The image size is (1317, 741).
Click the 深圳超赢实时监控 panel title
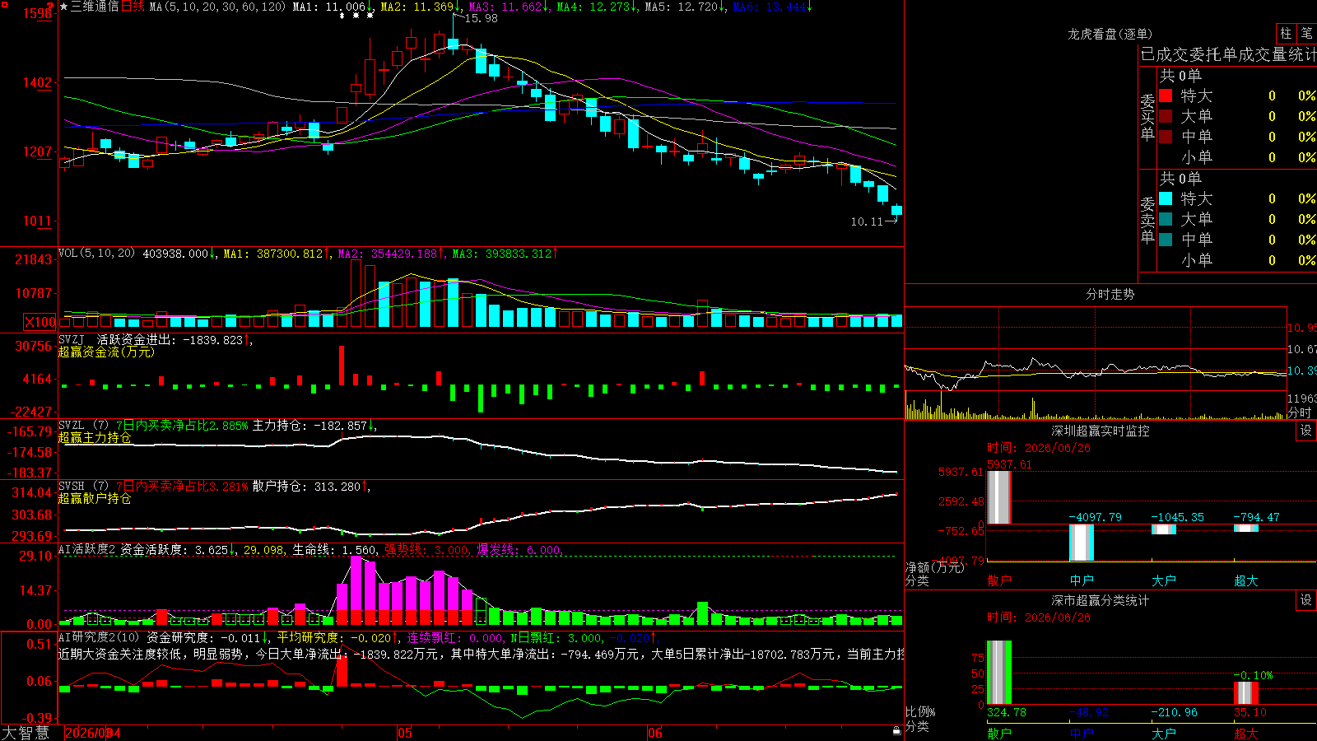1100,431
